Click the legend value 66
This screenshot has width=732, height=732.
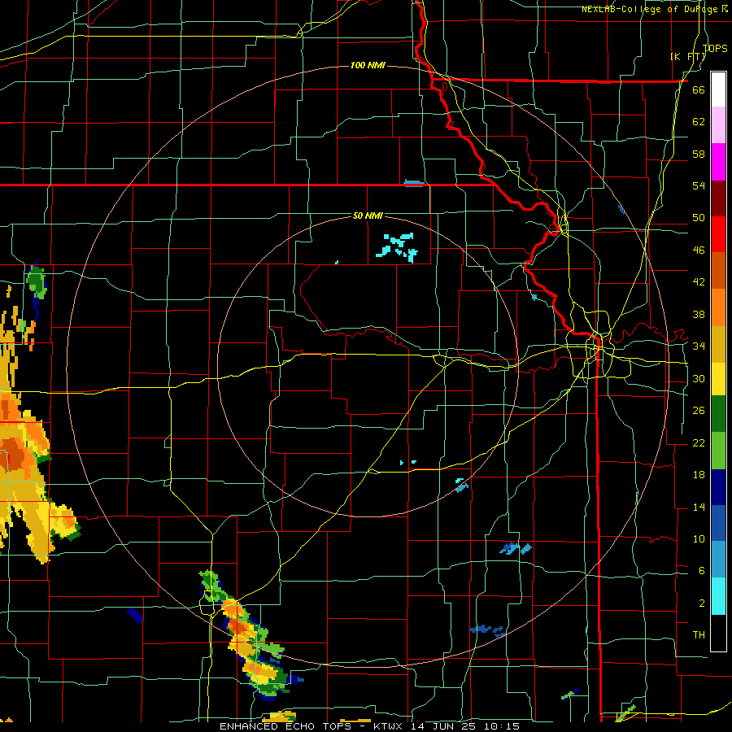[x=699, y=90]
